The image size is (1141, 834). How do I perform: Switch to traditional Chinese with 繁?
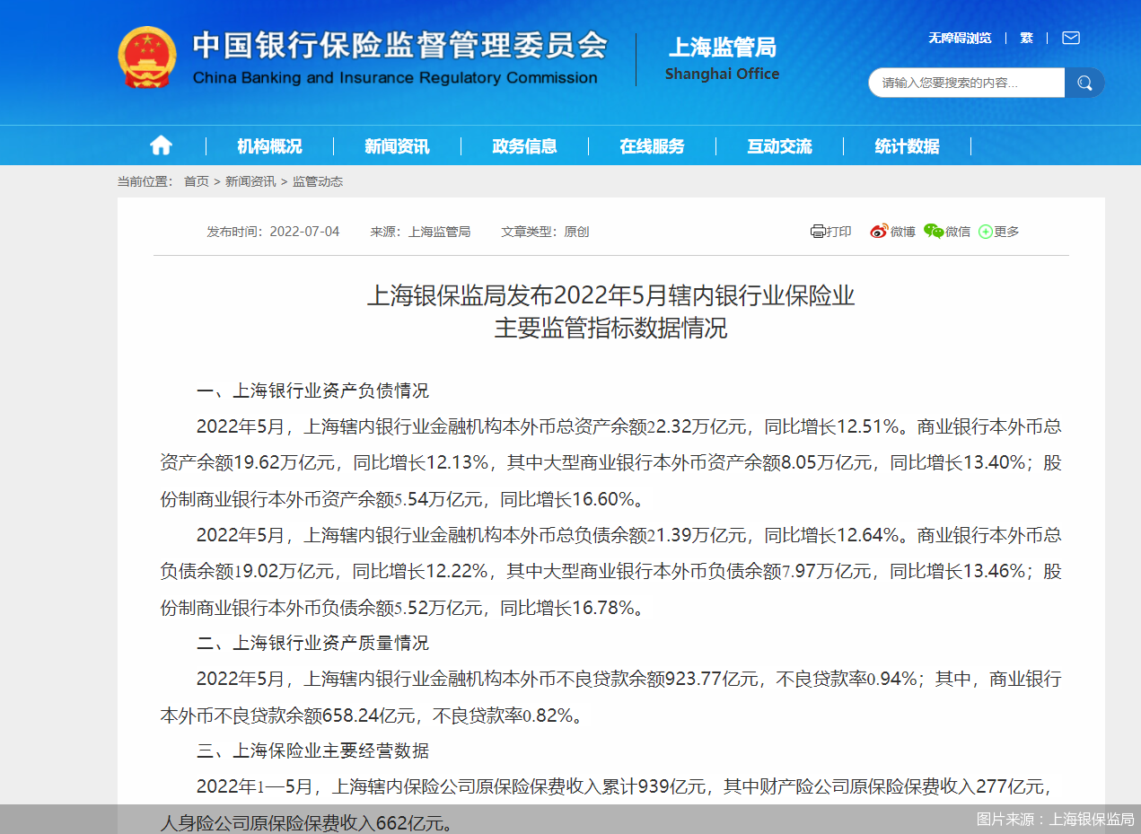pos(1025,38)
